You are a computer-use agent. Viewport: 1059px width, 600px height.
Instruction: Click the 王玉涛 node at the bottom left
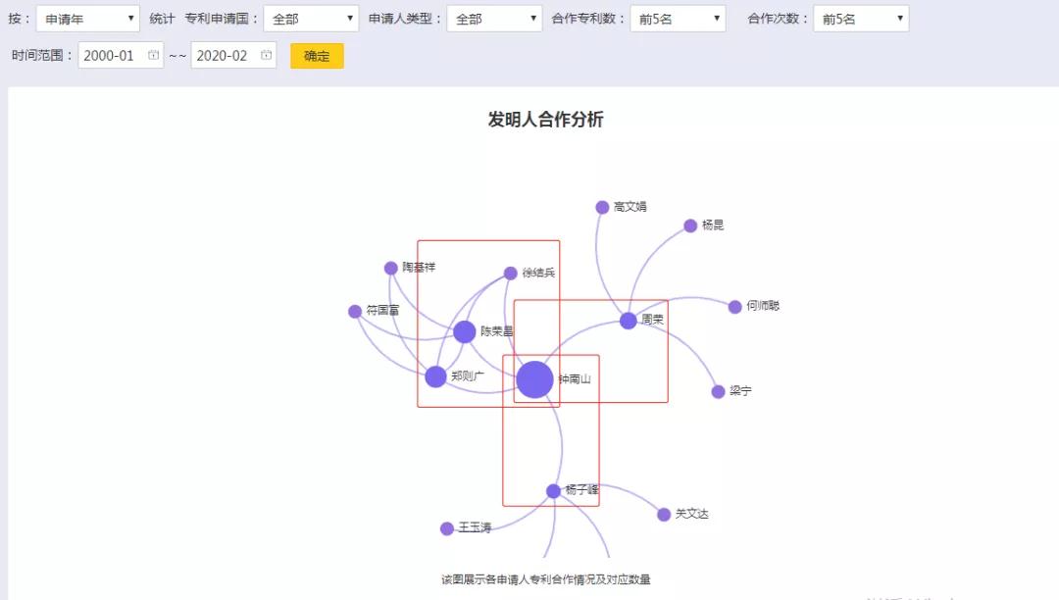447,527
